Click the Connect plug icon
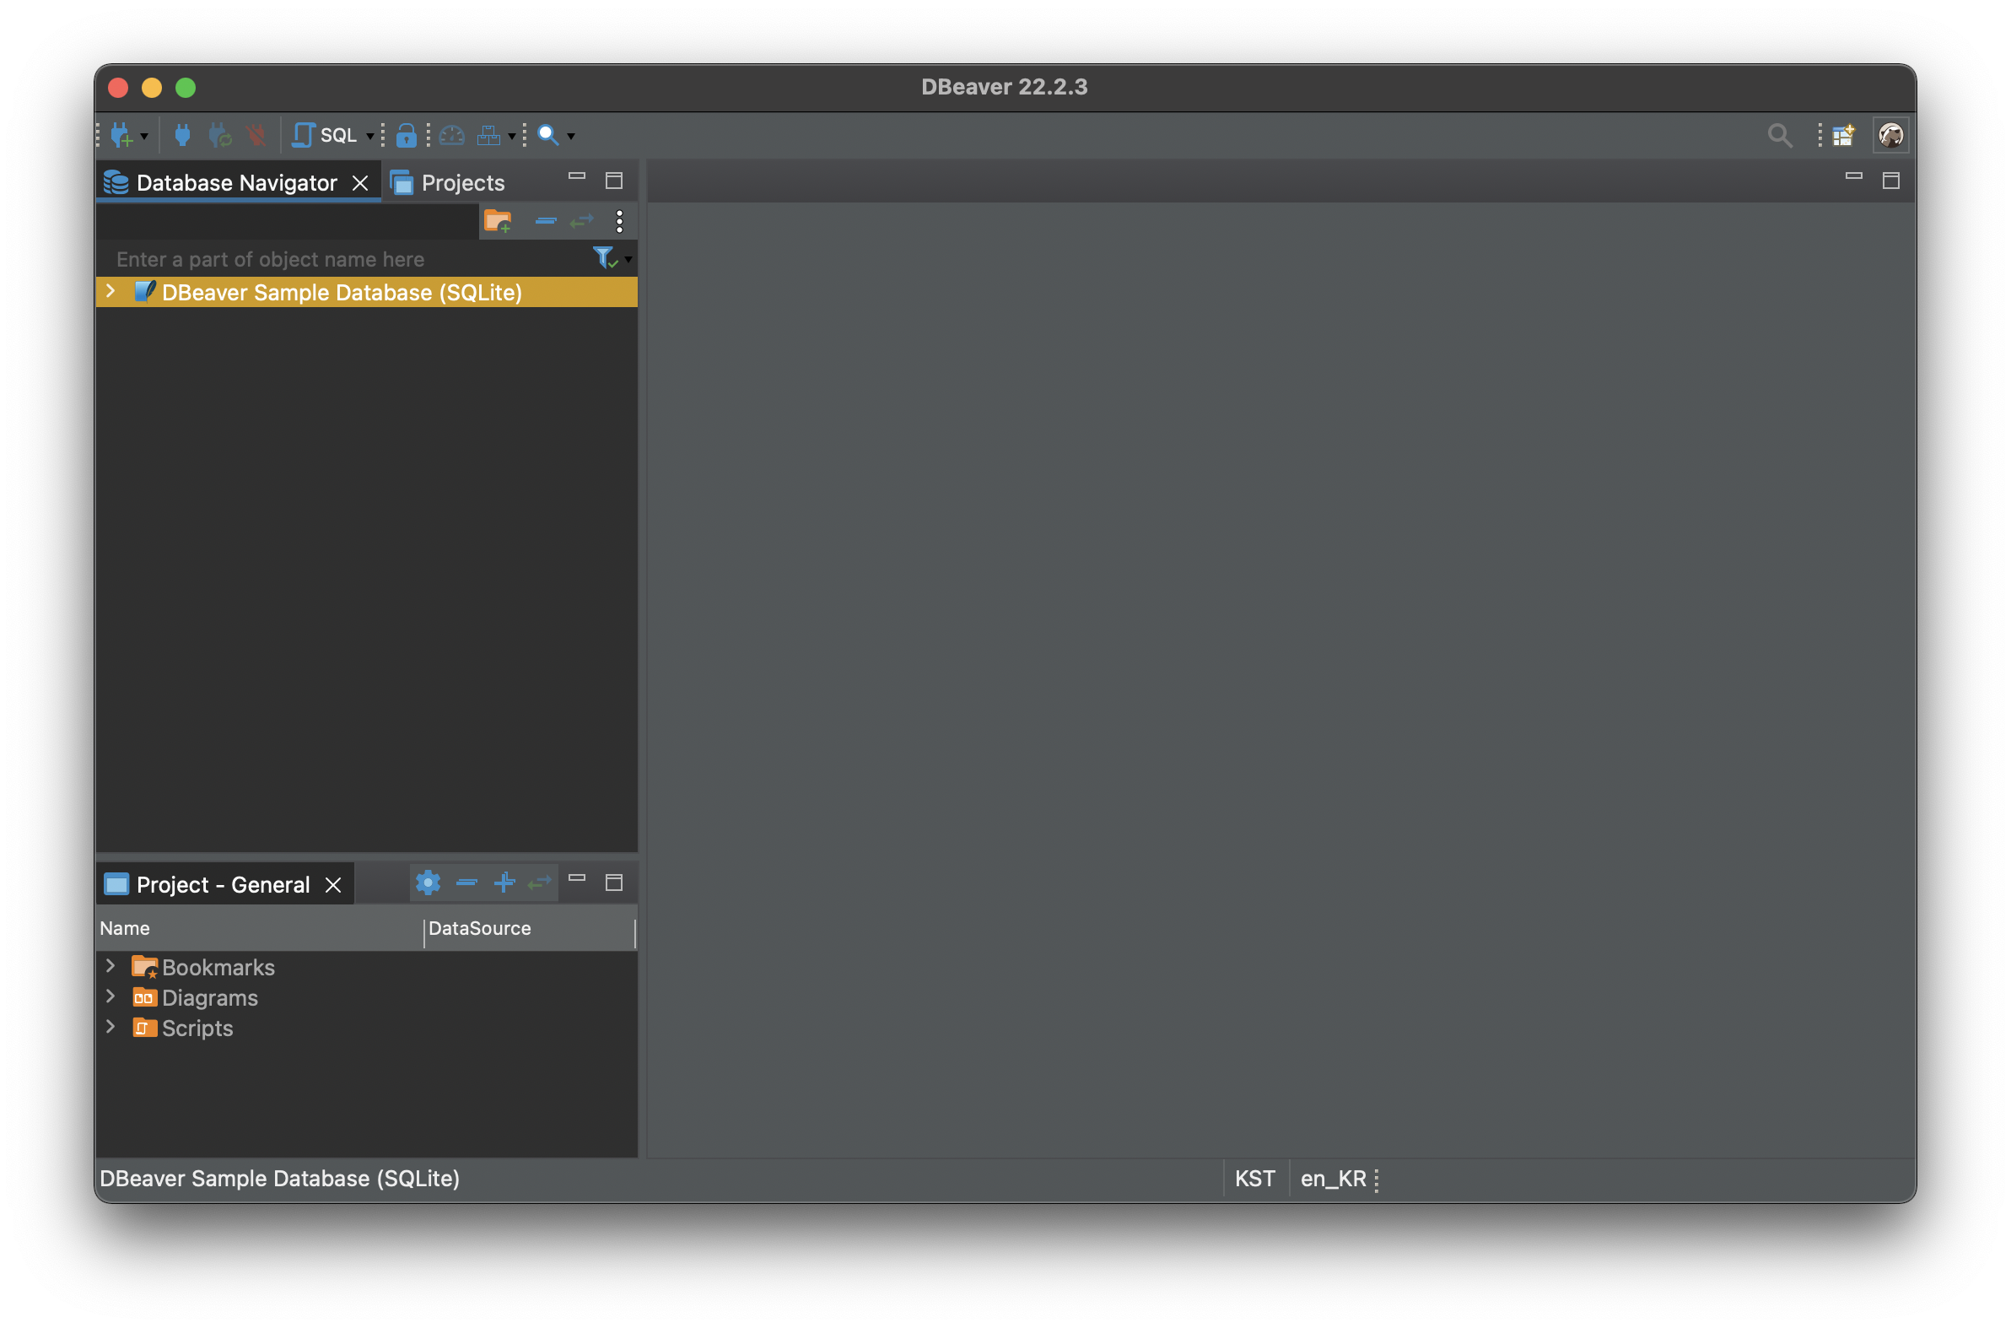This screenshot has height=1328, width=2011. tap(182, 136)
